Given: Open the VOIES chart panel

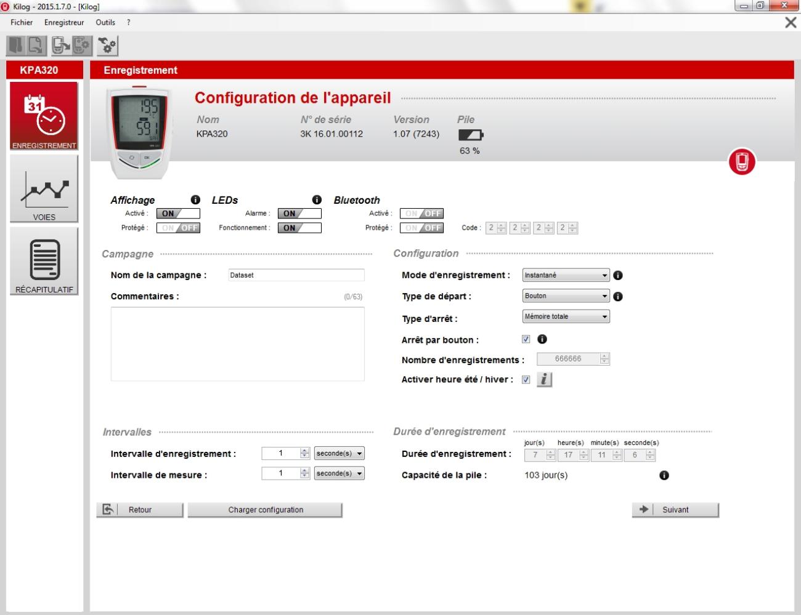Looking at the screenshot, I should pos(44,188).
